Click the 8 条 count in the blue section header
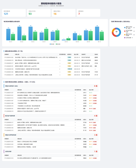The width and height of the screenshot is (136, 168). tap(96, 86)
